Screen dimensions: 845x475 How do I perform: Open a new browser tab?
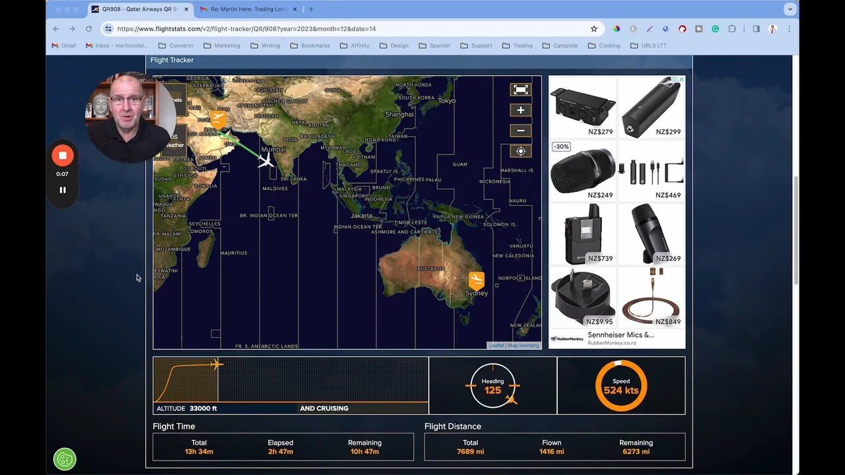(311, 9)
